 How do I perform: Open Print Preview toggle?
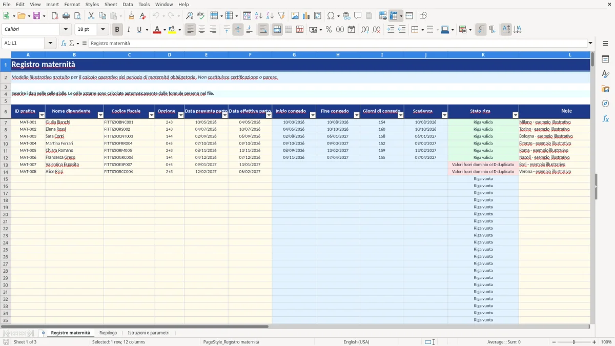point(77,16)
